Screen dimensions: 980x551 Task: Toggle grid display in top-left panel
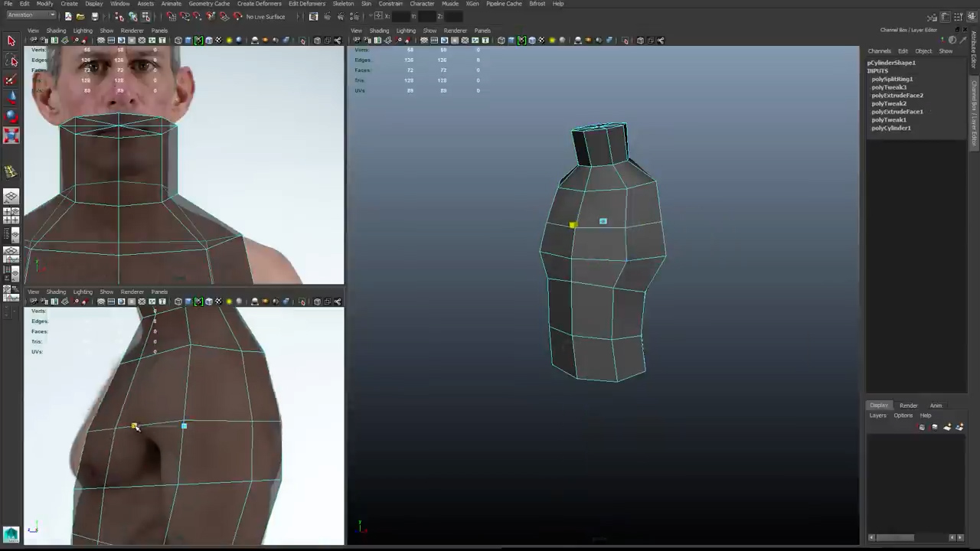pyautogui.click(x=101, y=41)
